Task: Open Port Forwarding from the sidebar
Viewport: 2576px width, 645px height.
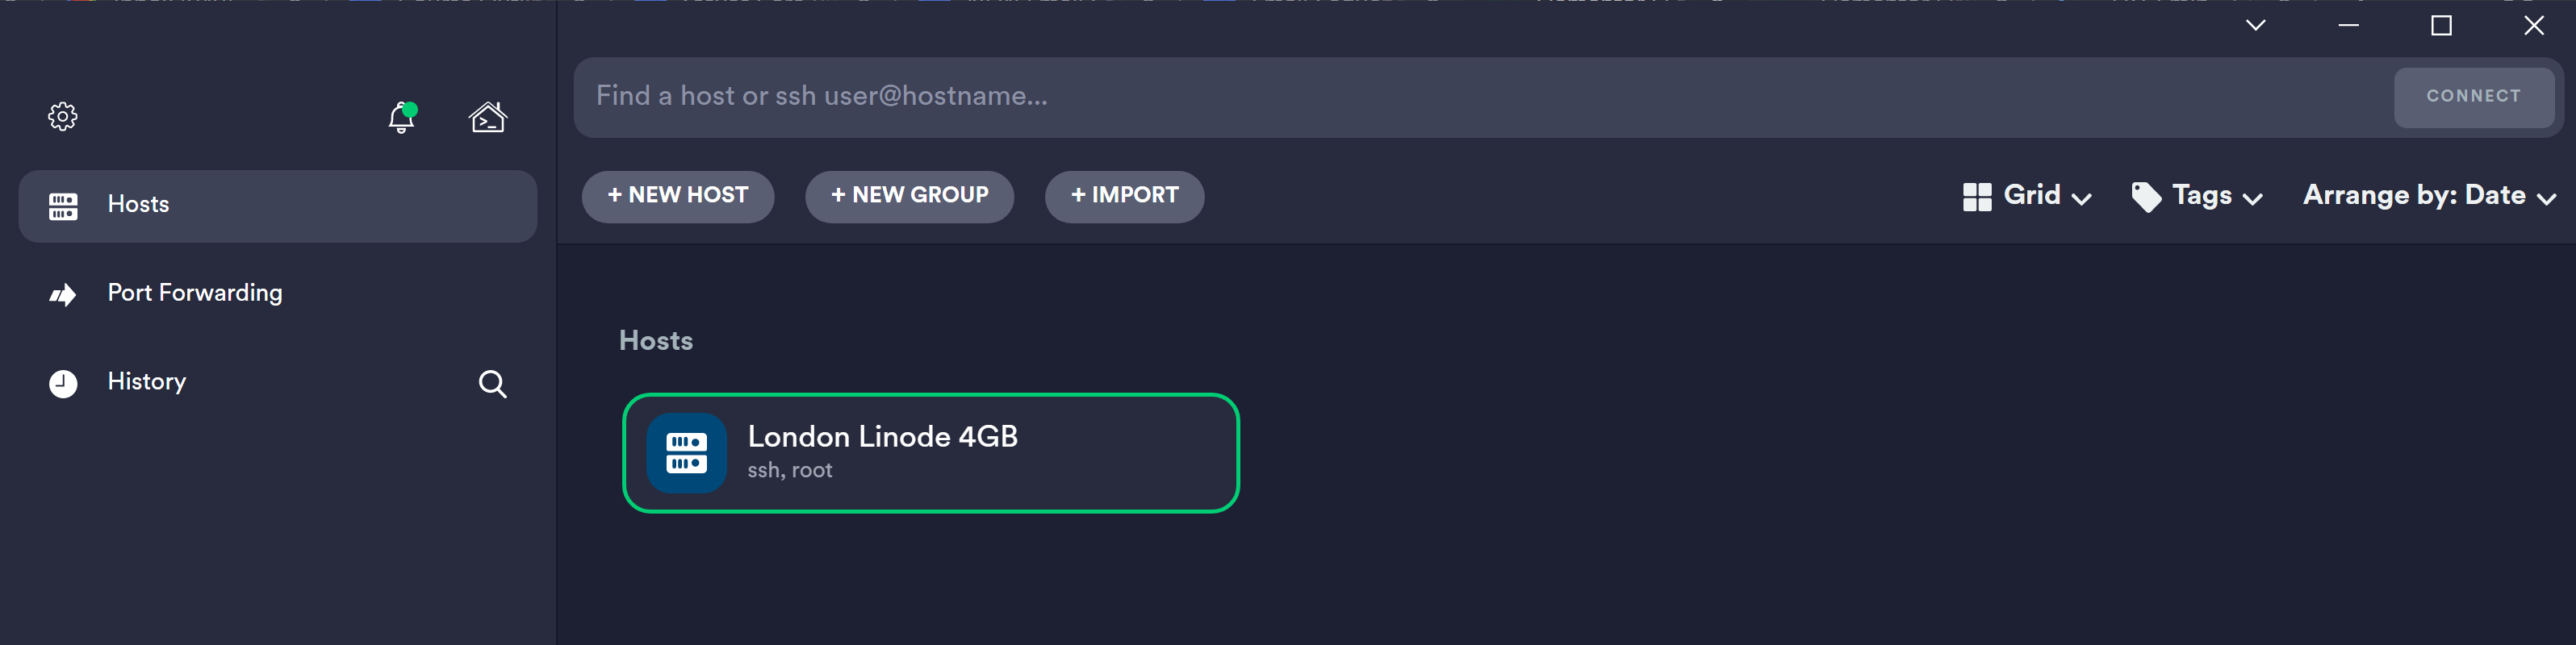Action: coord(194,293)
